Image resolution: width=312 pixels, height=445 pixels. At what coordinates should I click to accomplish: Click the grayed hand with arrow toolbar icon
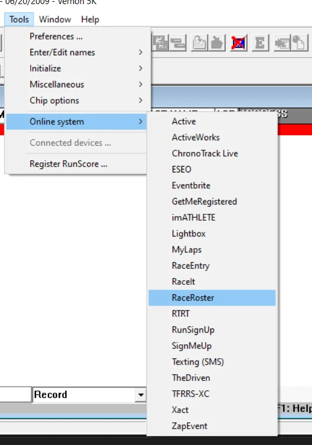click(217, 43)
